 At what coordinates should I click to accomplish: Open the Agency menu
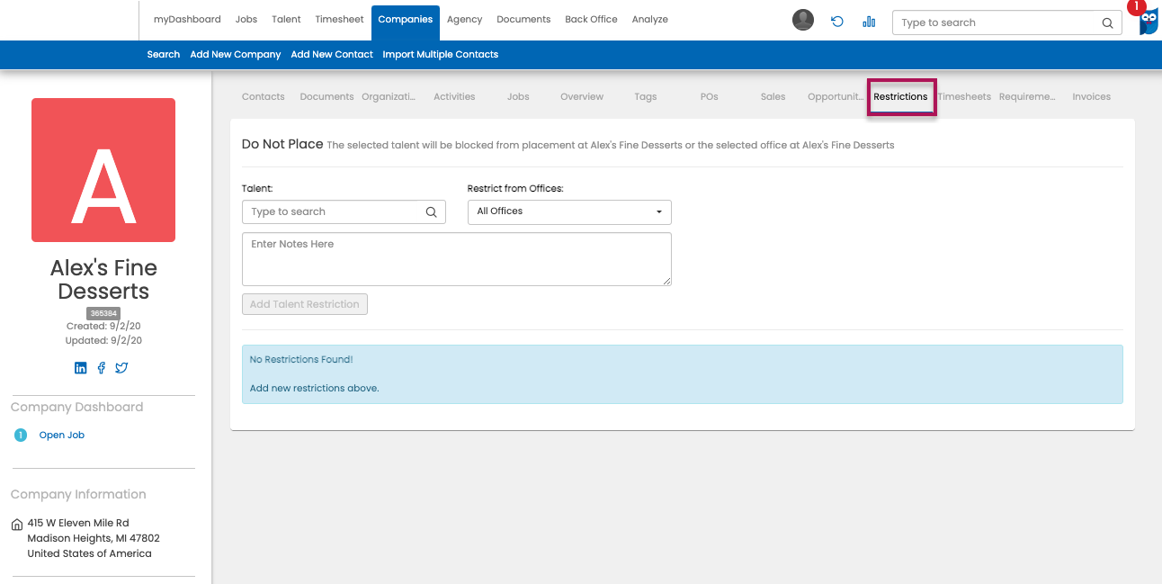[464, 20]
